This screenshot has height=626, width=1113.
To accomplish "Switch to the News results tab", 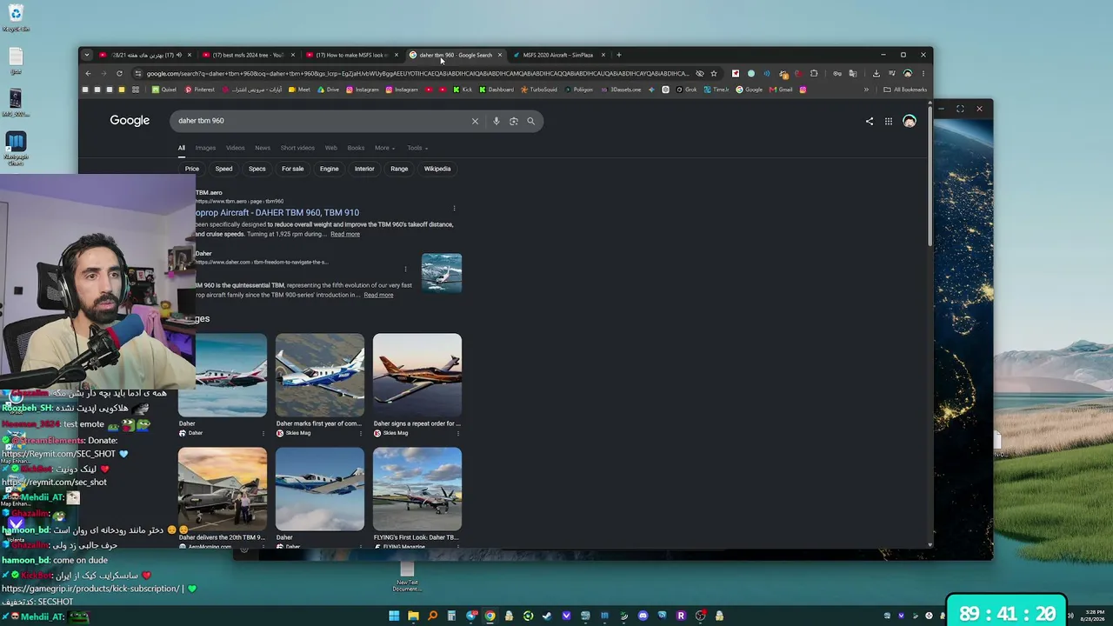I will point(262,148).
